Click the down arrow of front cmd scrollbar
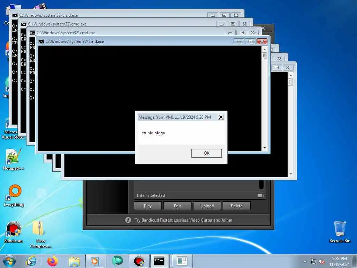 (x=264, y=148)
